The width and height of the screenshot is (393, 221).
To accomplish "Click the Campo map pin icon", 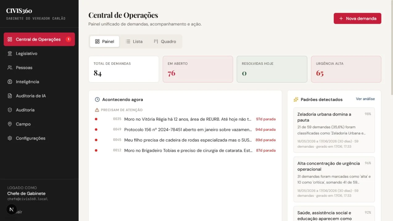I will (10, 124).
